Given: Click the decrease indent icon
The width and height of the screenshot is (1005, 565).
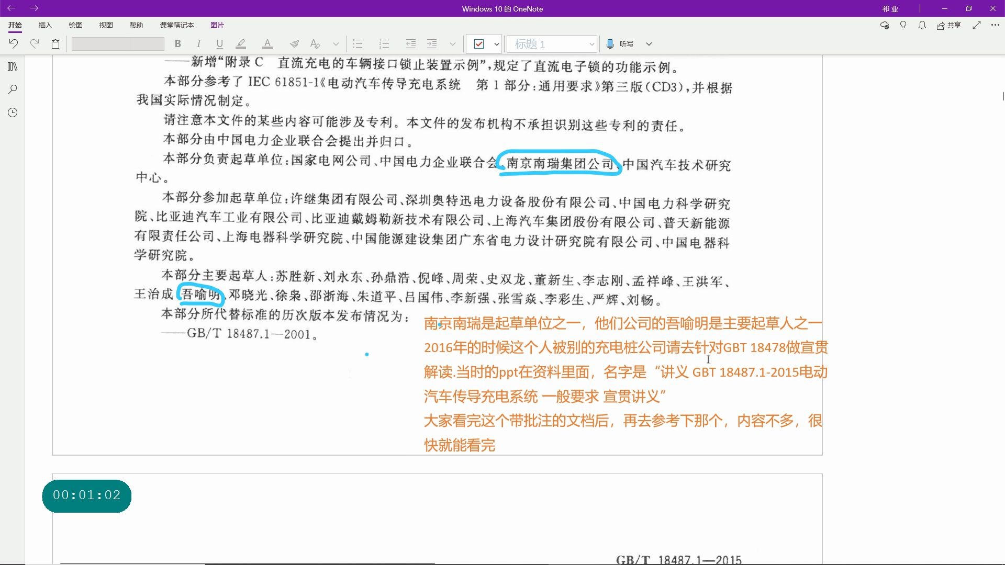Looking at the screenshot, I should click(411, 44).
